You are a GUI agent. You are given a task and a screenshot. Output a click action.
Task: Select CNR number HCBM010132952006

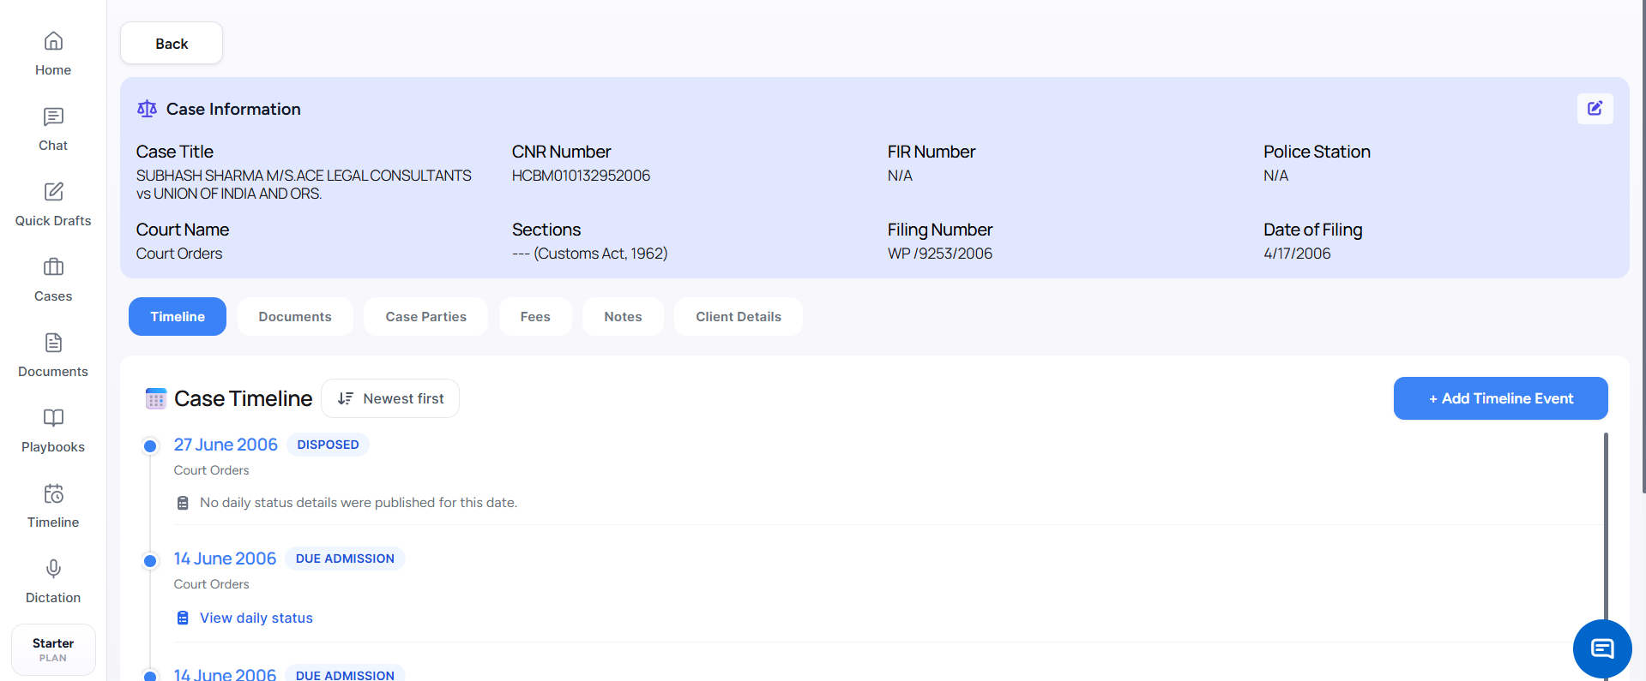click(581, 176)
